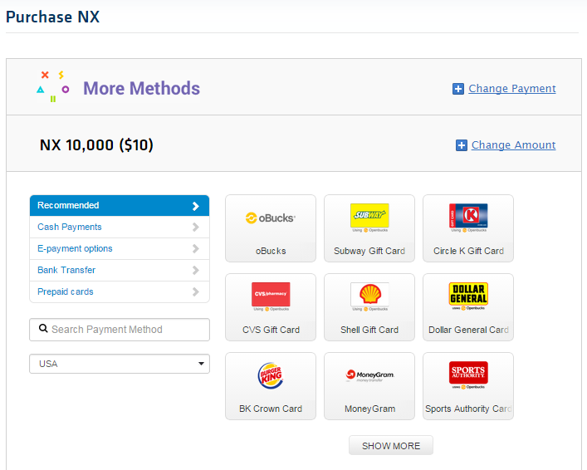The width and height of the screenshot is (587, 470).
Task: Click the Bank Transfer chevron arrow
Action: 195,271
